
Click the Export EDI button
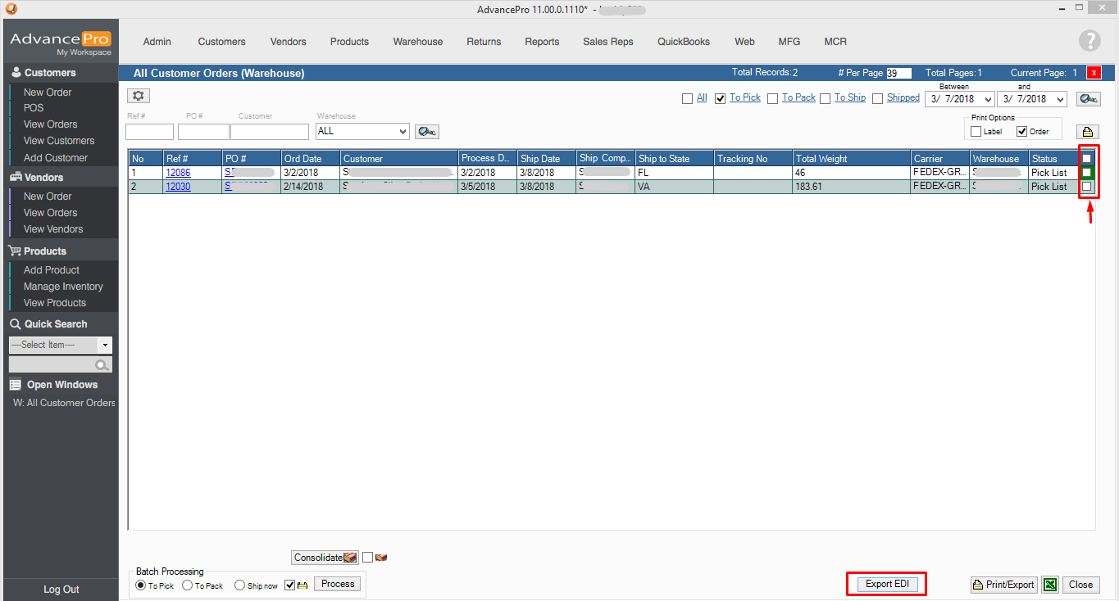[886, 584]
